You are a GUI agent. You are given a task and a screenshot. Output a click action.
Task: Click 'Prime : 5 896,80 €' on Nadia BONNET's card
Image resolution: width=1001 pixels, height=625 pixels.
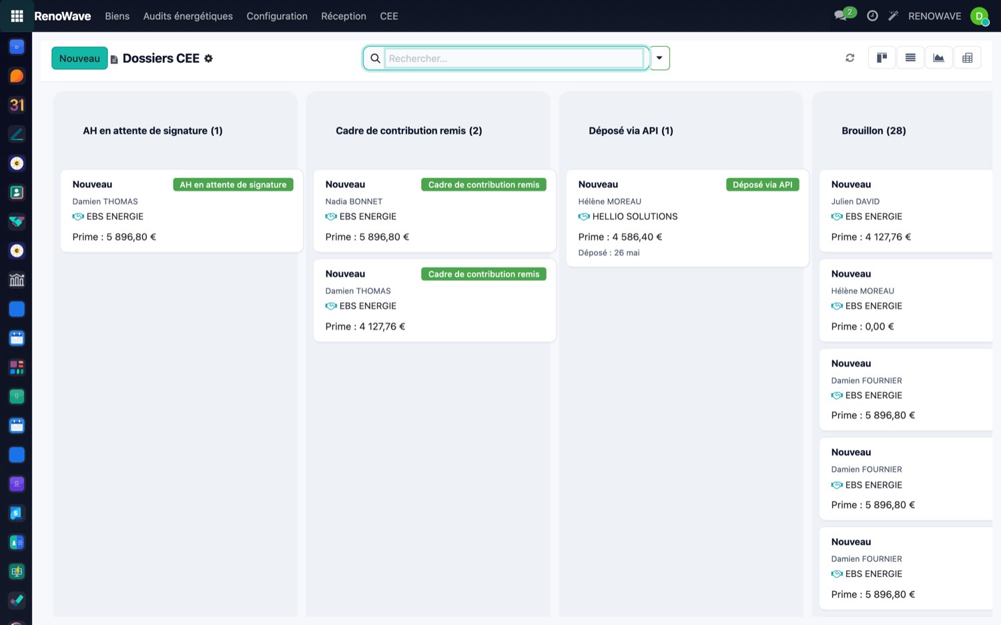tap(368, 237)
